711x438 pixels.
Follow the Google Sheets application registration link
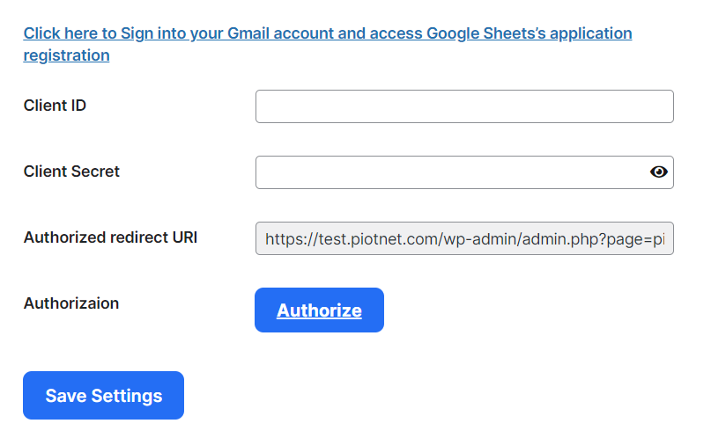click(328, 44)
